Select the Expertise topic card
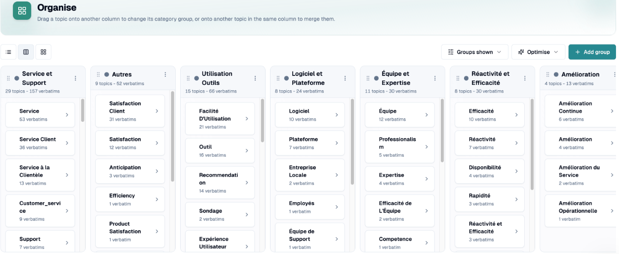 tap(399, 179)
